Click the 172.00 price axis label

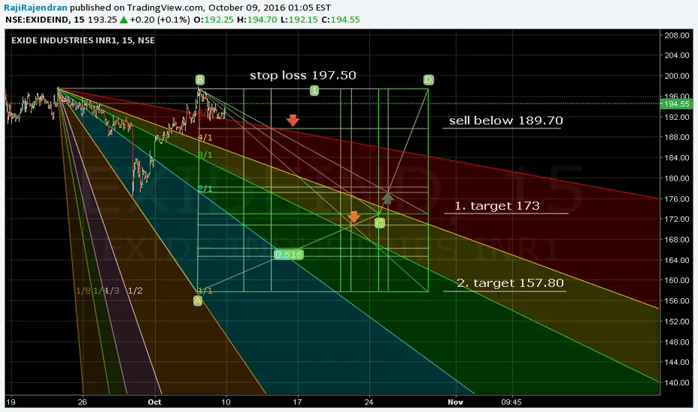(x=676, y=219)
